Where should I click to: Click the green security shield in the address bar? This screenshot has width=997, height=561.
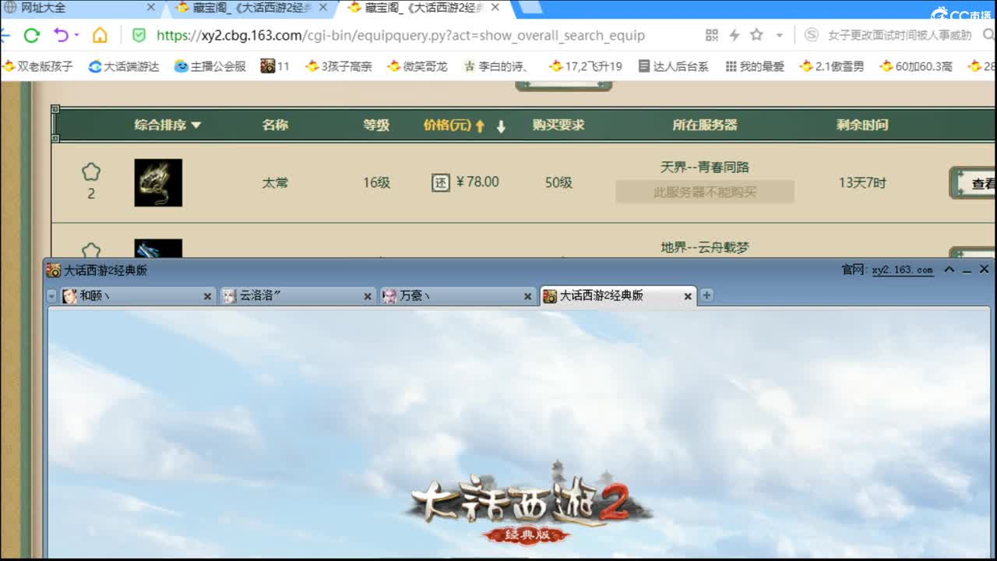[x=139, y=35]
